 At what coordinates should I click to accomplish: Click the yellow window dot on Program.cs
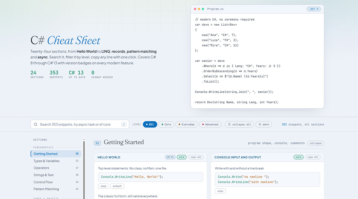click(x=199, y=9)
